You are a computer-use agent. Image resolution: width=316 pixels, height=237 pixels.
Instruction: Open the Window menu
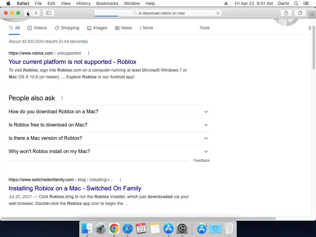[132, 3]
